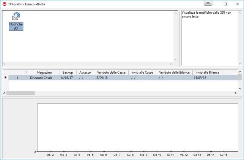The image size is (244, 160).
Task: Select the Venduto dalle Bilance column header
Action: point(174,72)
